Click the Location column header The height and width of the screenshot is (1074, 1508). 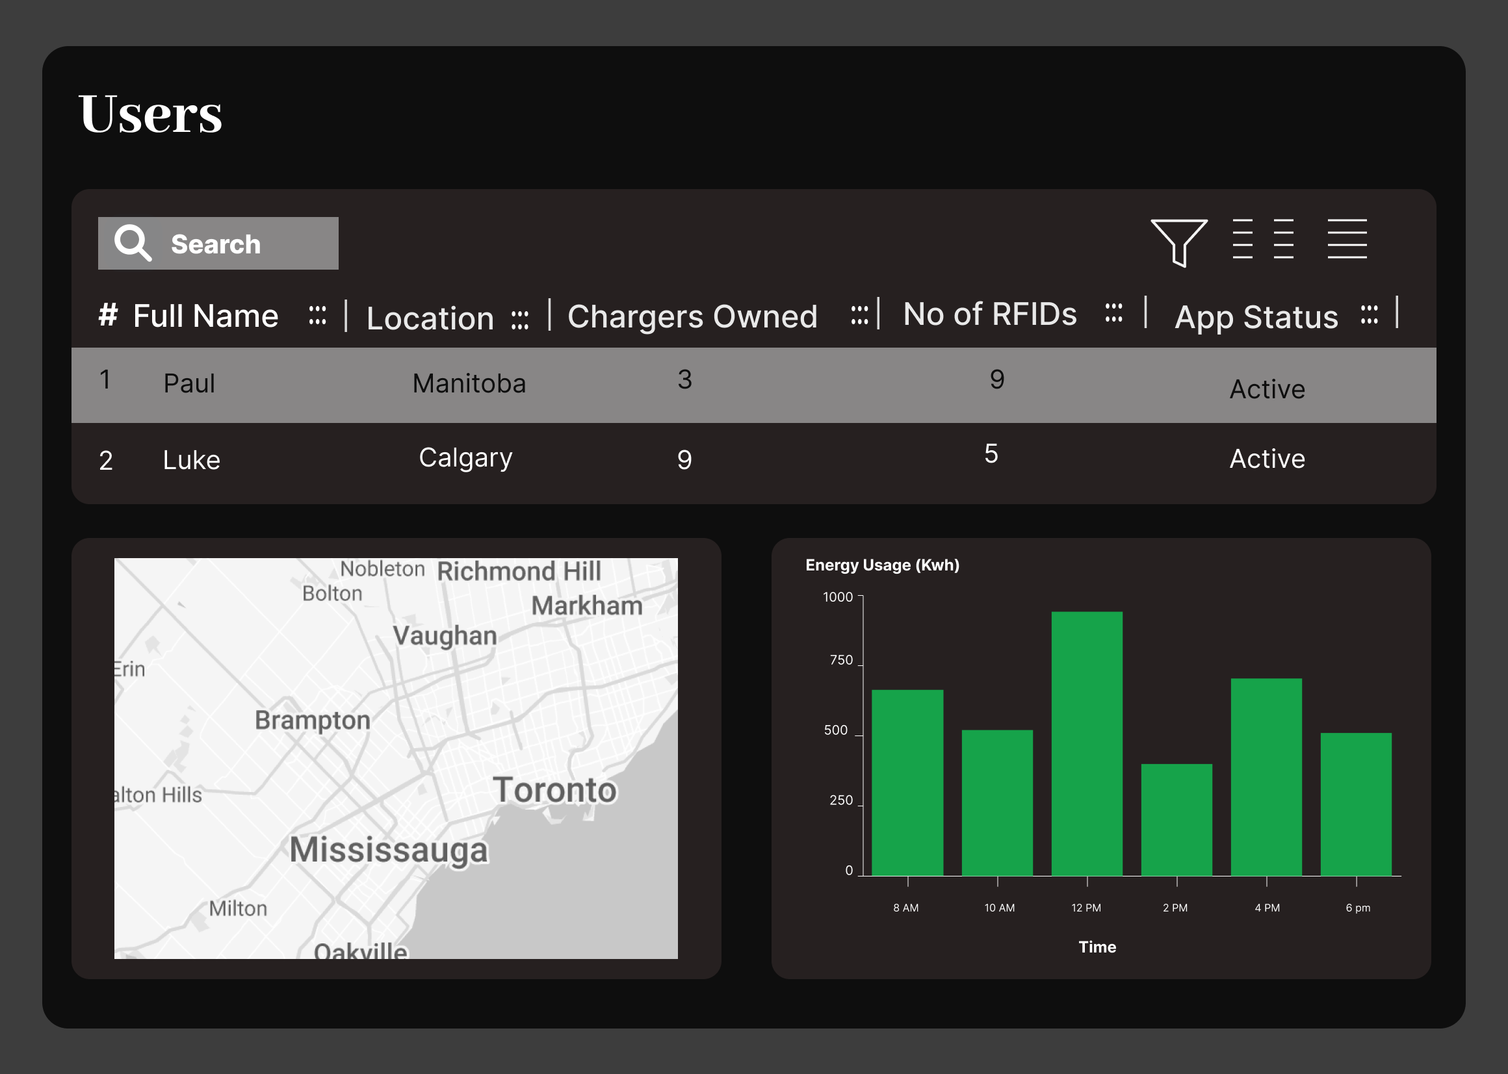(x=430, y=319)
